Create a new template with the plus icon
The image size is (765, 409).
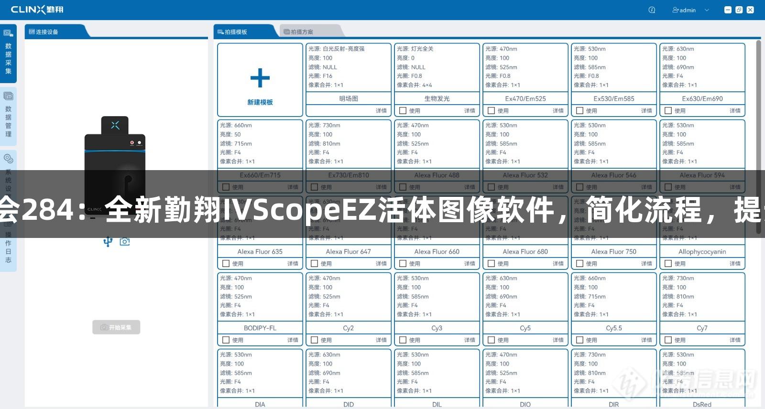[x=260, y=78]
